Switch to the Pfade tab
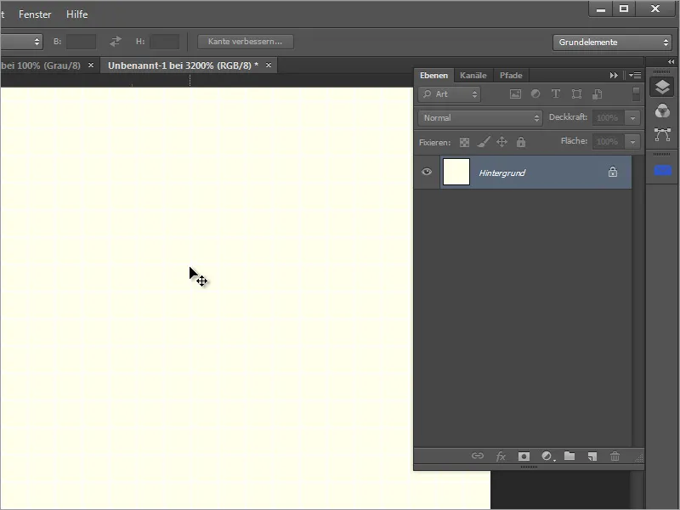The height and width of the screenshot is (510, 680). [x=511, y=76]
